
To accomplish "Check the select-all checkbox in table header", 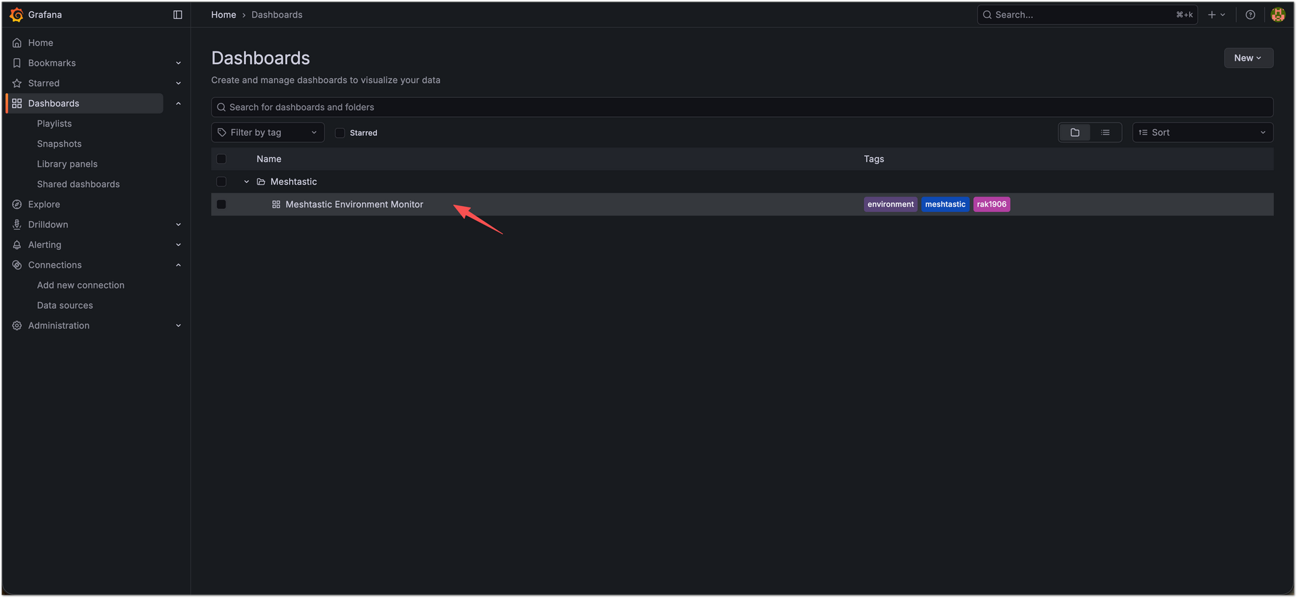I will point(221,159).
